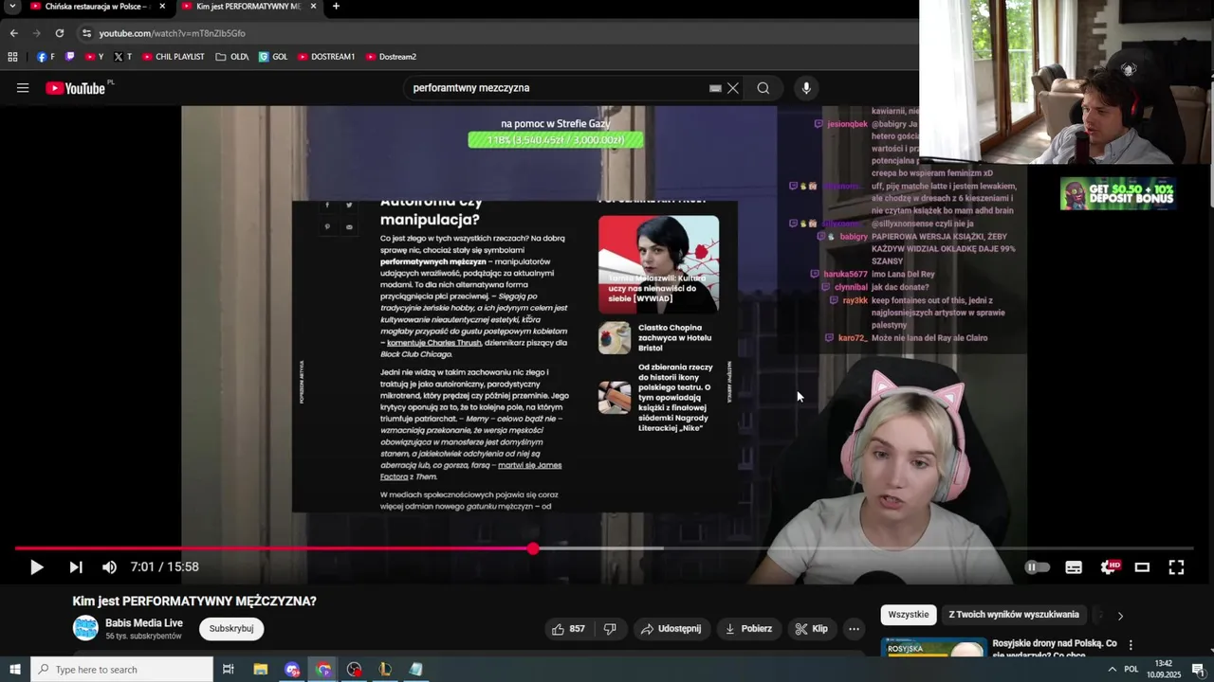This screenshot has height=682, width=1214.
Task: Show more filter chips with arrow
Action: click(x=1120, y=616)
